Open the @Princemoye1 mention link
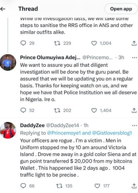 (64, 133)
